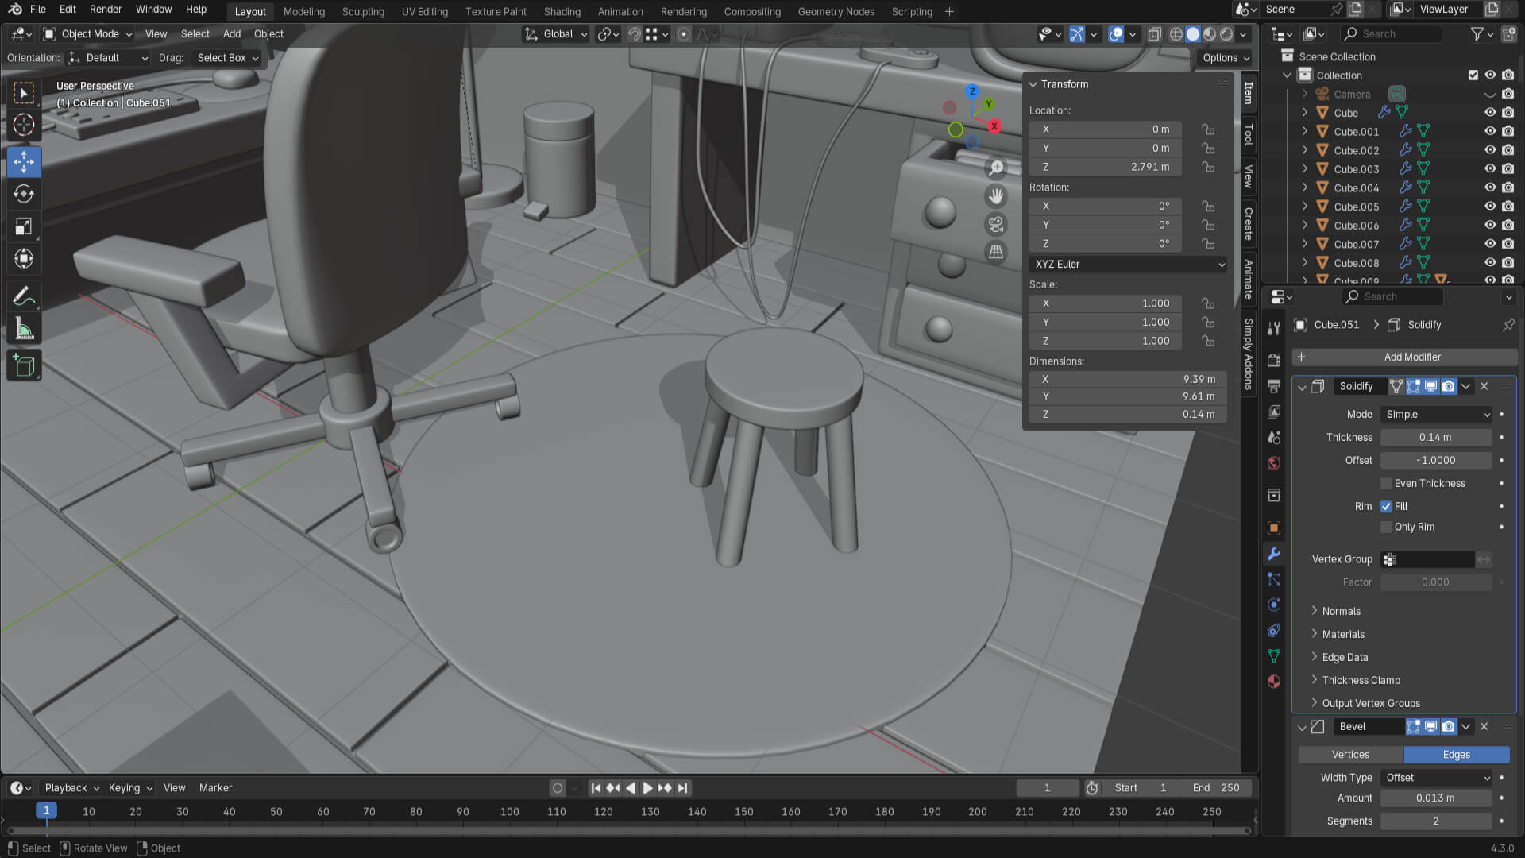The height and width of the screenshot is (858, 1525).
Task: Open the Solidify Mode dropdown
Action: pos(1437,414)
